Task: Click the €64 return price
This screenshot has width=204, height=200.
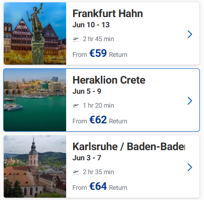Action: pos(98,186)
